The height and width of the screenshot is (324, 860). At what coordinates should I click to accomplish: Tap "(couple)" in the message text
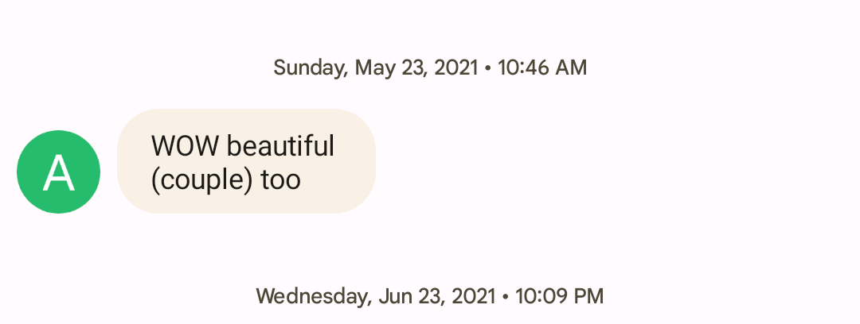202,179
